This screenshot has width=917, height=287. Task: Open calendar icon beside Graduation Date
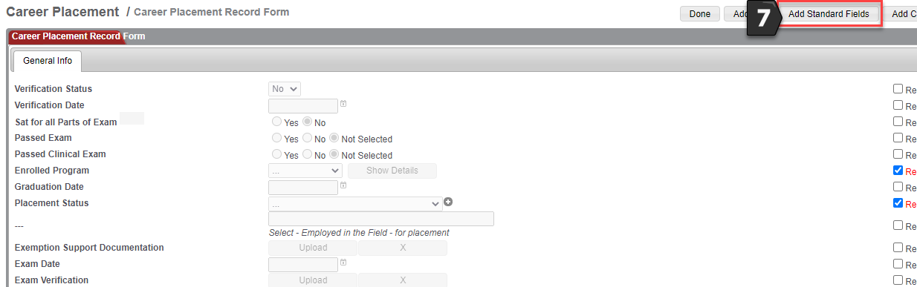[x=343, y=185]
